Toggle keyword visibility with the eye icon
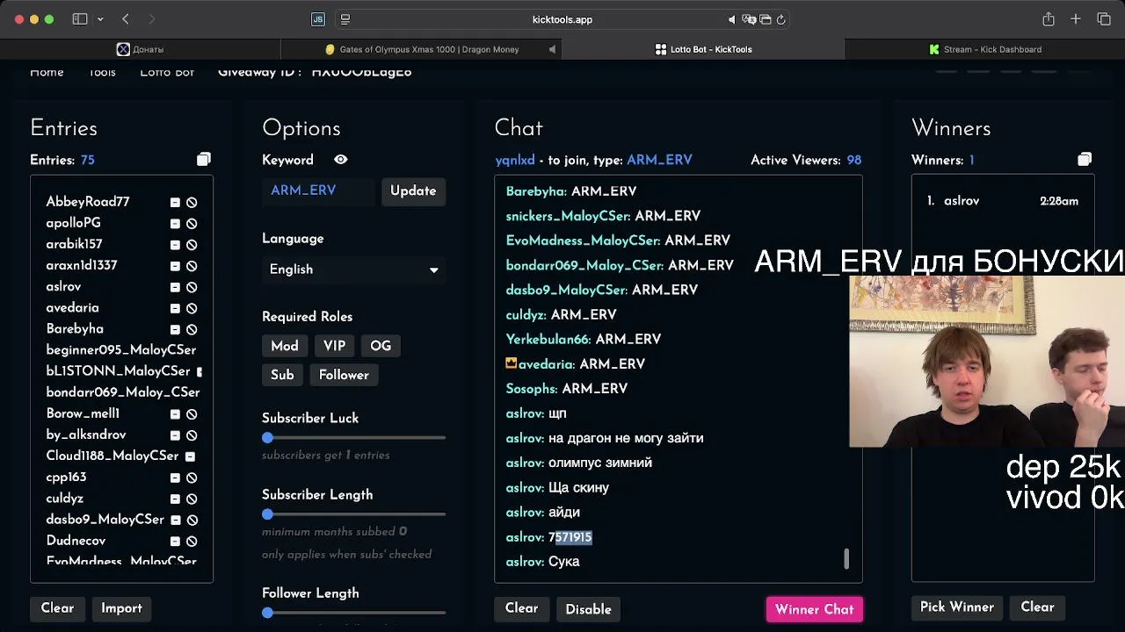This screenshot has height=632, width=1125. (341, 160)
